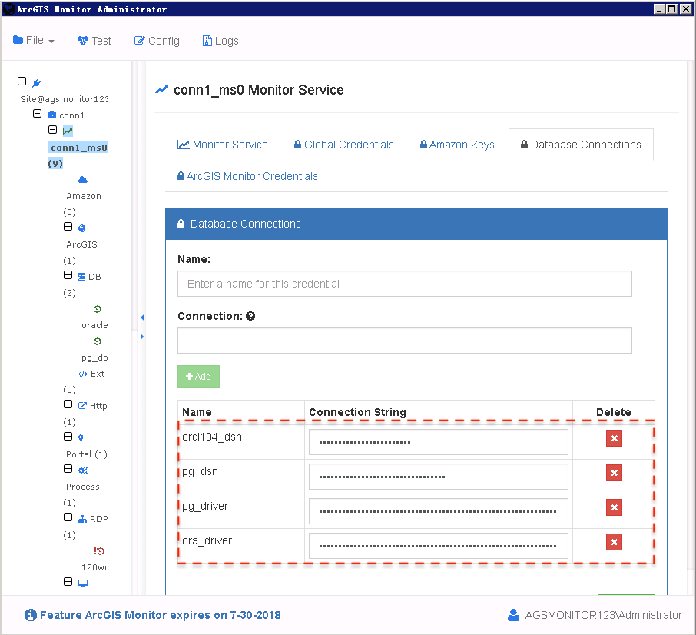The width and height of the screenshot is (696, 635).
Task: Click the Name input field
Action: click(404, 284)
